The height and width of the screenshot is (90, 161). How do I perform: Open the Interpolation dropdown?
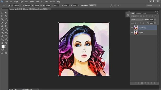point(92,5)
